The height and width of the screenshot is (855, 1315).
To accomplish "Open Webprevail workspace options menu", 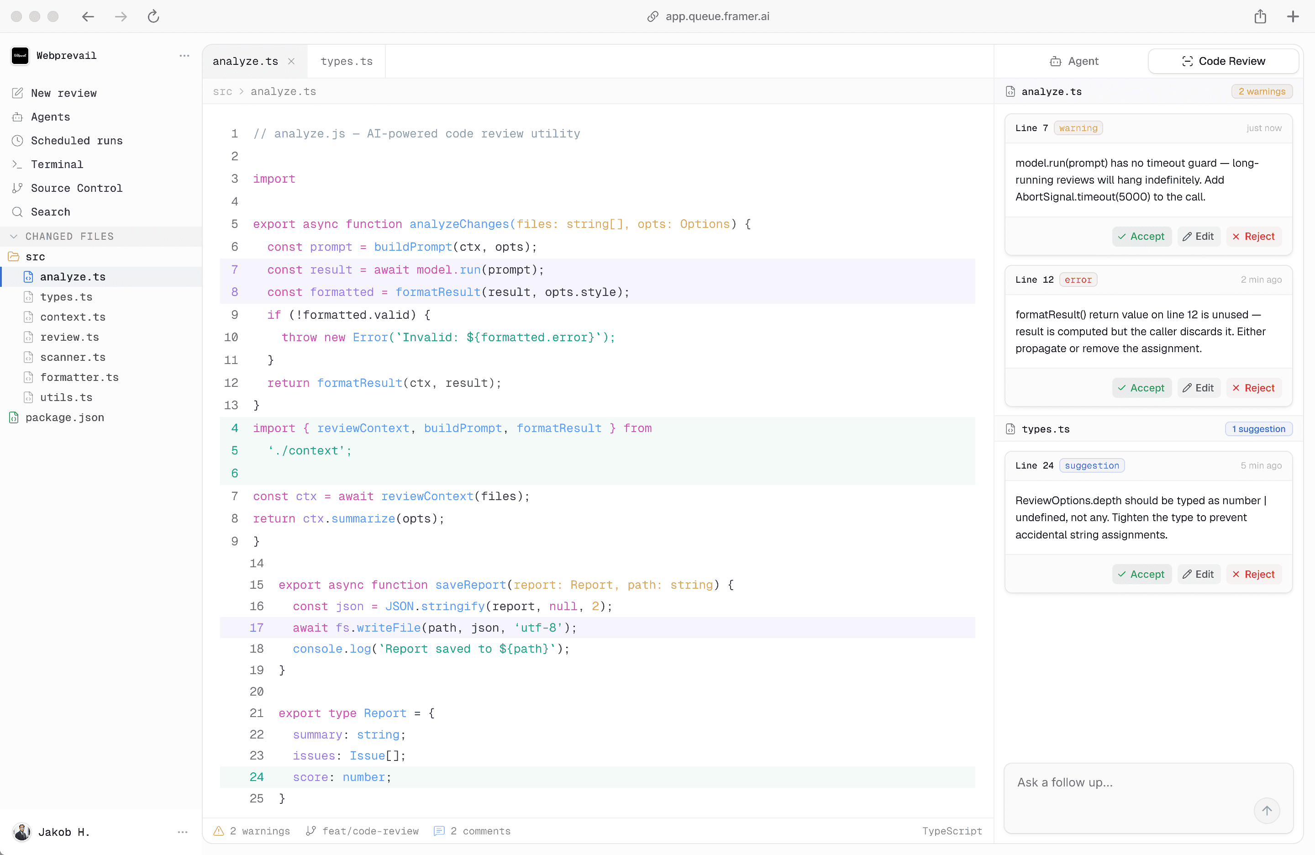I will (x=184, y=56).
